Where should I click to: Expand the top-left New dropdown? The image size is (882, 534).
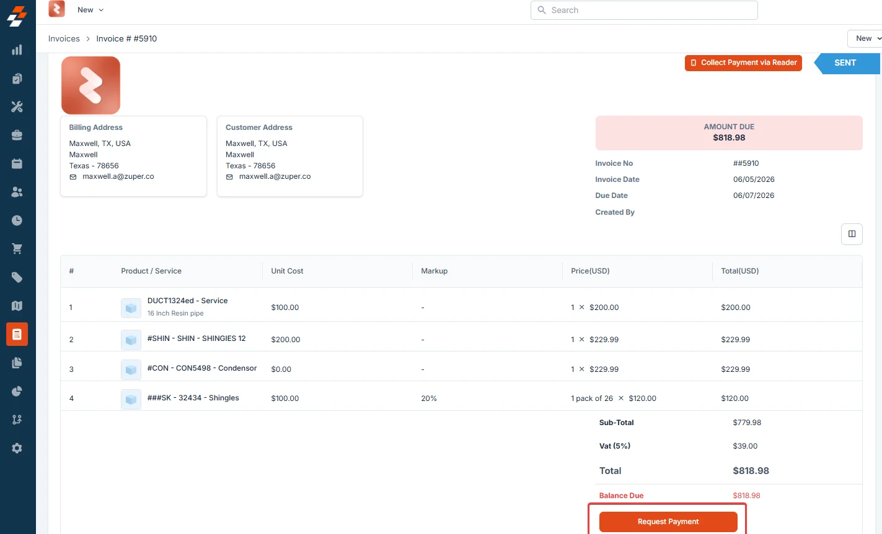(x=90, y=10)
